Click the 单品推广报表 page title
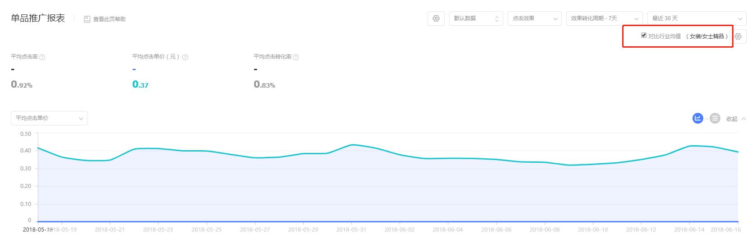 (x=38, y=18)
